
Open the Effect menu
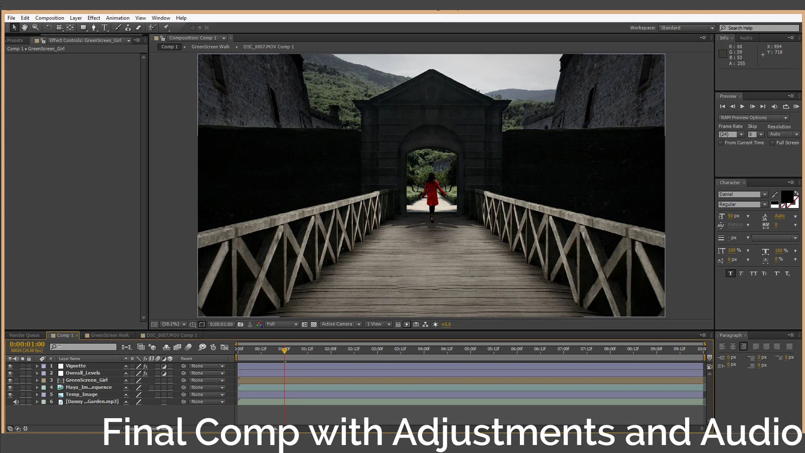click(x=94, y=18)
